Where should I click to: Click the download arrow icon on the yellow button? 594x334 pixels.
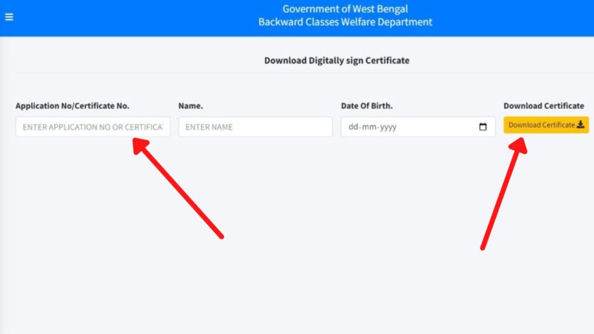(580, 125)
